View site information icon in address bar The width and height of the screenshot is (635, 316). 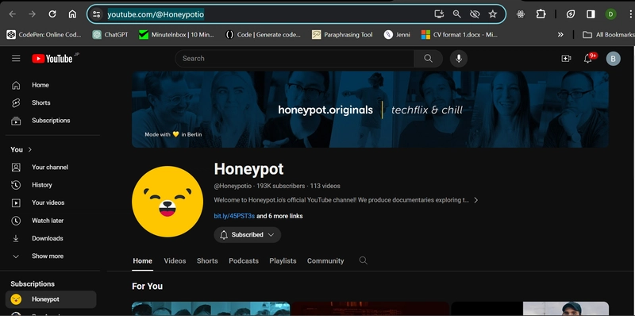coord(96,14)
